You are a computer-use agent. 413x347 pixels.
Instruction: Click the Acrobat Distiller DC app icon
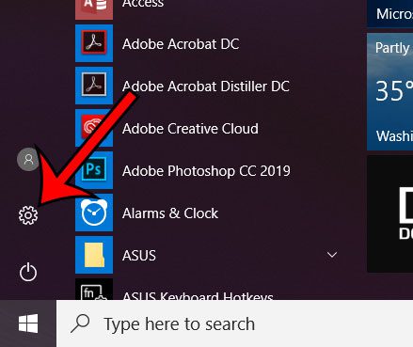pyautogui.click(x=94, y=86)
